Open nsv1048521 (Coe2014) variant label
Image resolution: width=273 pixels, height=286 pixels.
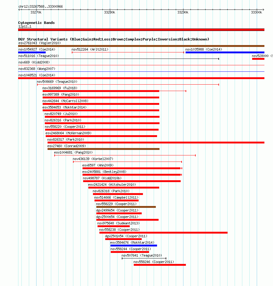pos(37,75)
